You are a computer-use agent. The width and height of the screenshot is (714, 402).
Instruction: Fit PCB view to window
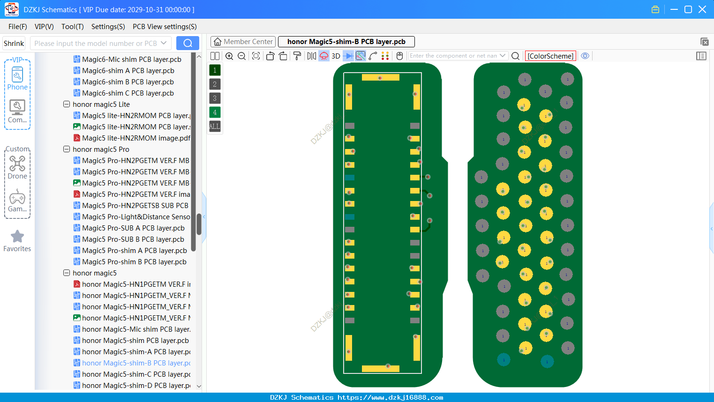pyautogui.click(x=256, y=56)
